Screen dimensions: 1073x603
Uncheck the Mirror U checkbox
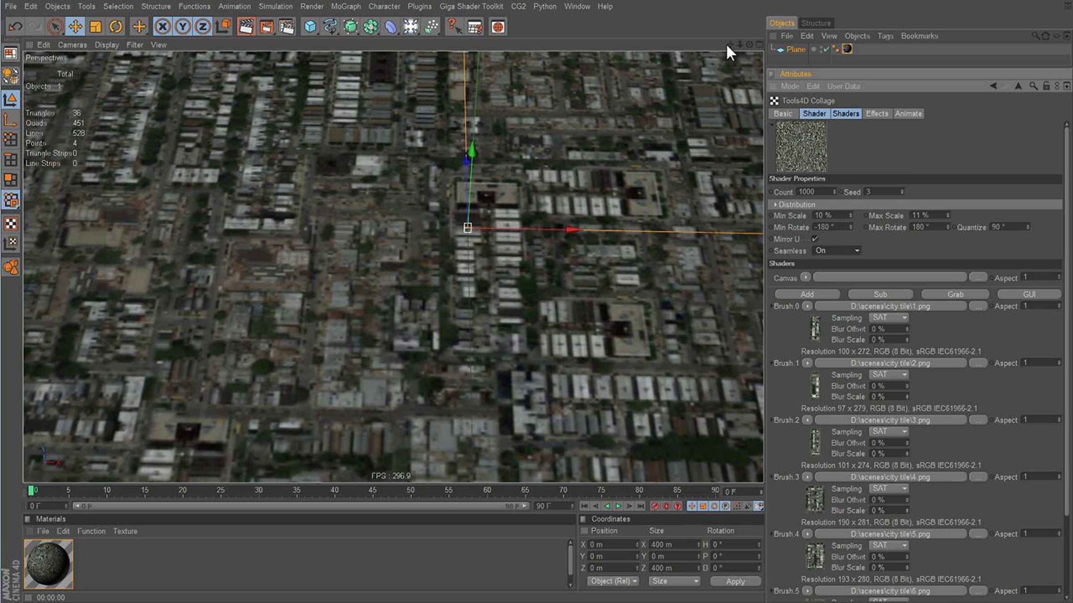[815, 239]
